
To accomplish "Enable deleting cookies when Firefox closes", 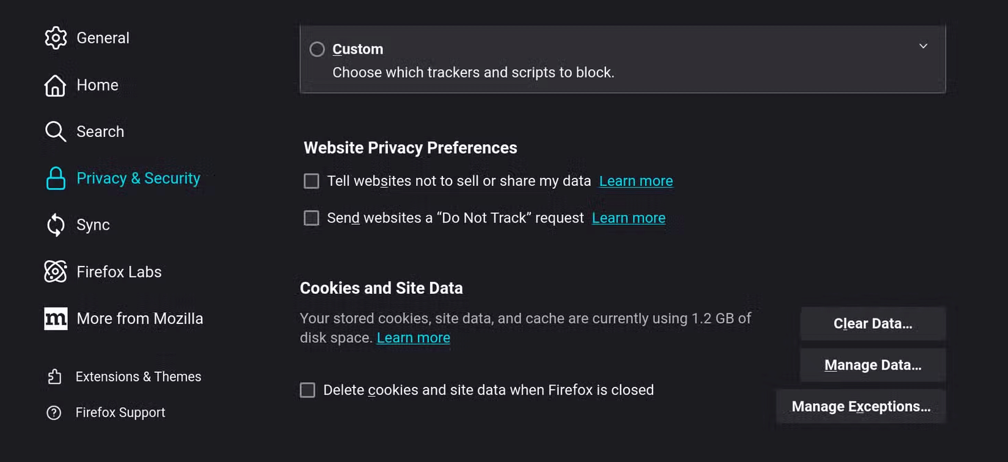I will (x=307, y=390).
